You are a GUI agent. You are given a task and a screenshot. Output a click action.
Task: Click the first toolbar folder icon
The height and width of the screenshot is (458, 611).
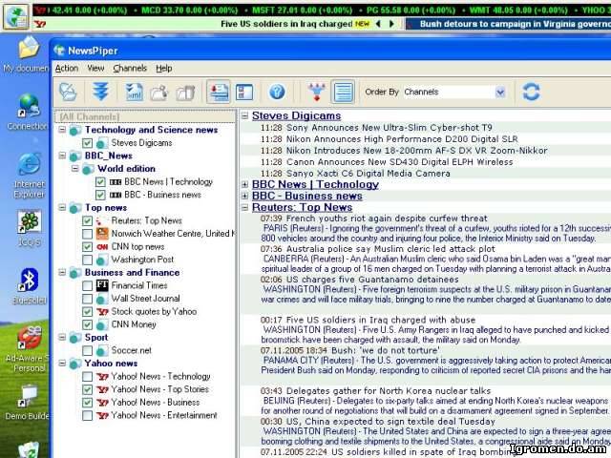68,92
